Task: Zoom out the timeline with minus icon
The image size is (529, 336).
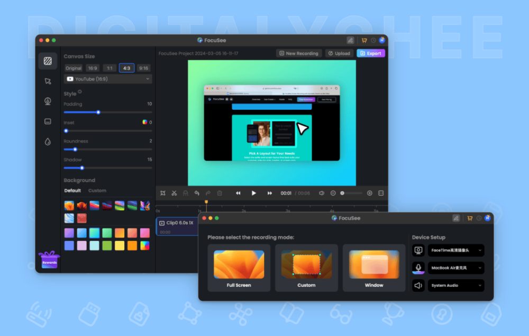Action: click(333, 193)
